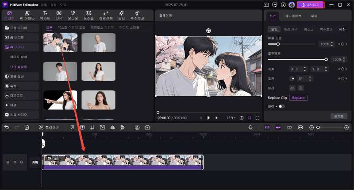Increase the Y position with the stepper arrow

click(x=326, y=68)
